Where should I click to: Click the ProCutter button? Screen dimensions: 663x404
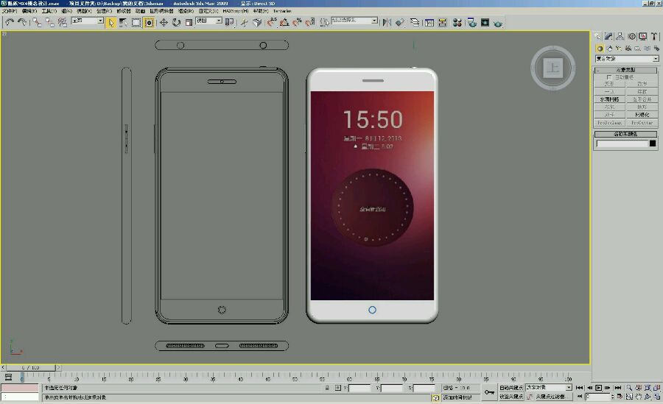coord(642,123)
